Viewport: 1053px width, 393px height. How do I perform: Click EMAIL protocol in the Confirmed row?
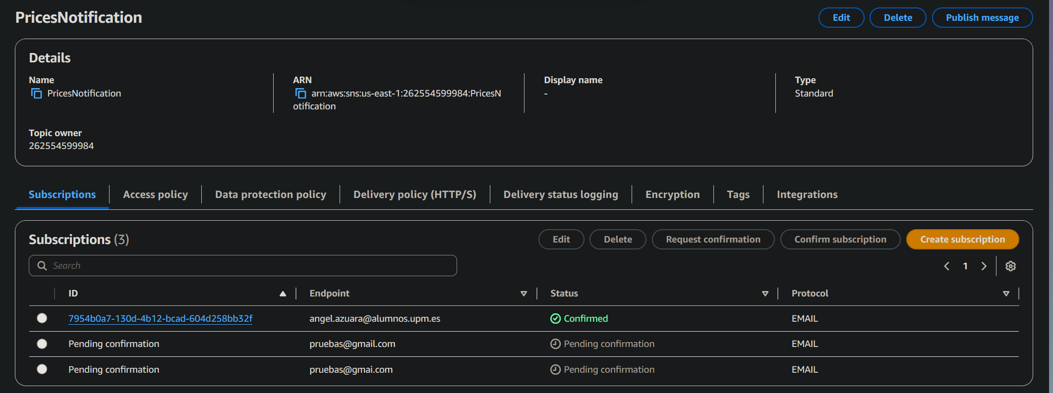pyautogui.click(x=805, y=319)
